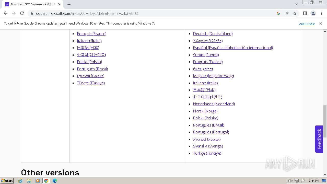Screen dimensions: 327x184
Task: Open the Polski (Polska) link in the left column
Action: [x=89, y=62]
